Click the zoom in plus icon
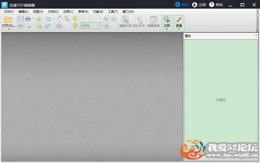The height and width of the screenshot is (163, 260). click(107, 26)
